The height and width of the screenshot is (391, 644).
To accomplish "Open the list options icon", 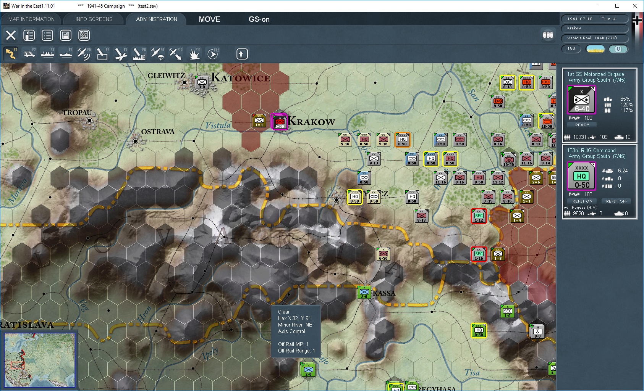I will coord(47,35).
